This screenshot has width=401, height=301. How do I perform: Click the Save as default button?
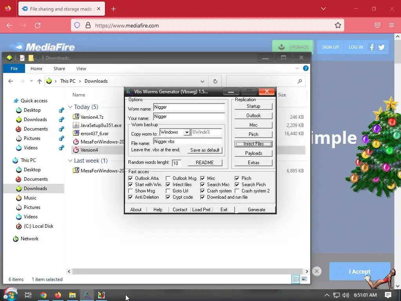(x=205, y=150)
